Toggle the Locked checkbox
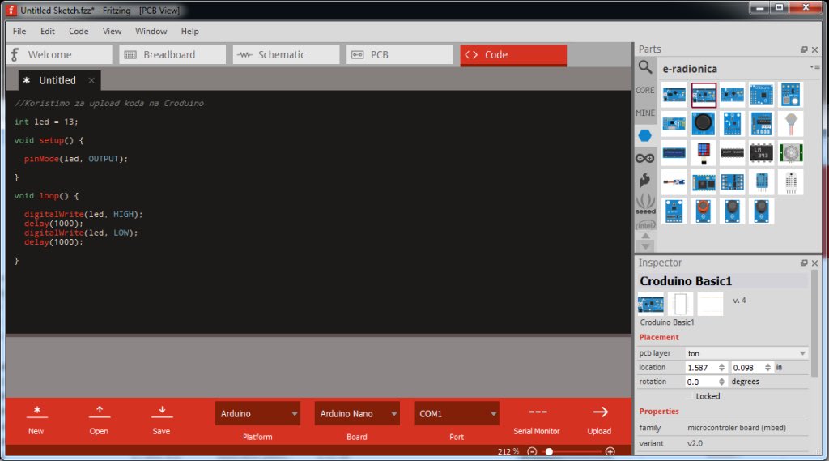The image size is (829, 461). click(689, 396)
